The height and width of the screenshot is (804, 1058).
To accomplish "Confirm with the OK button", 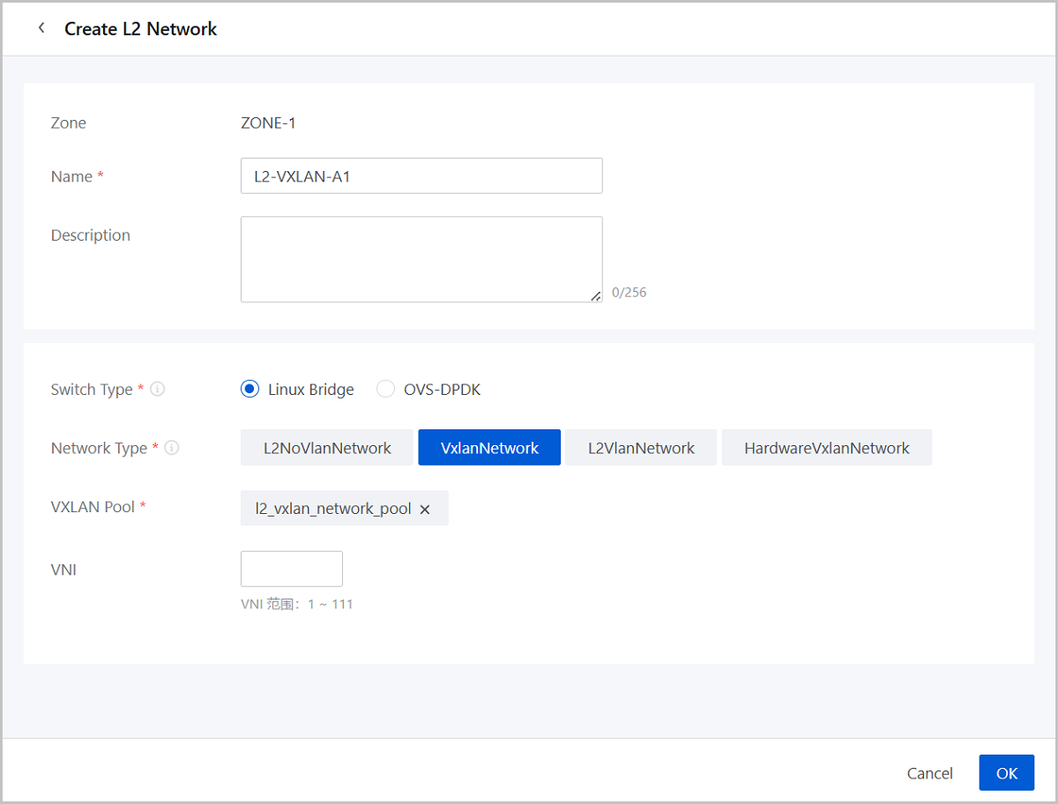I will click(1006, 773).
